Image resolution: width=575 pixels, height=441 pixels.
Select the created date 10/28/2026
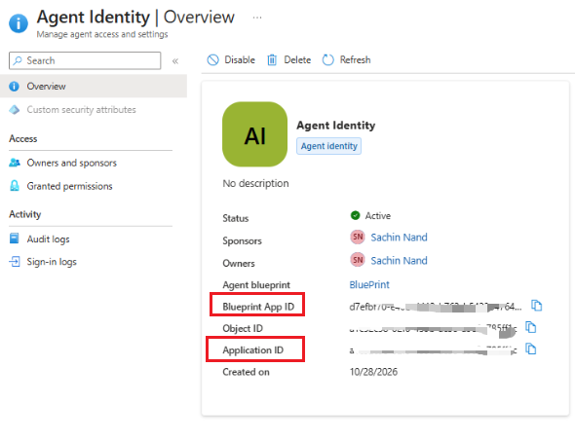click(373, 372)
